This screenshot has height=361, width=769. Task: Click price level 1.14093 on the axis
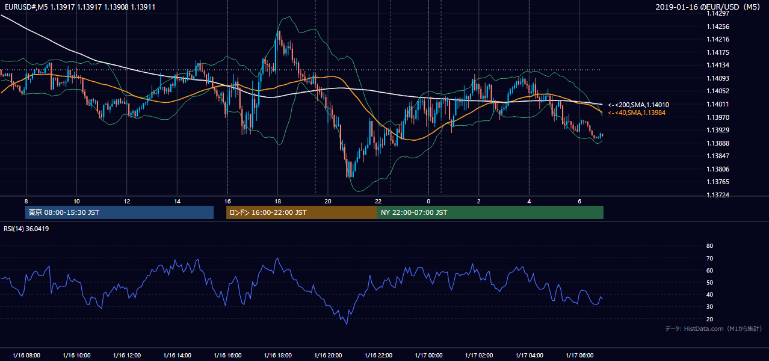point(717,78)
